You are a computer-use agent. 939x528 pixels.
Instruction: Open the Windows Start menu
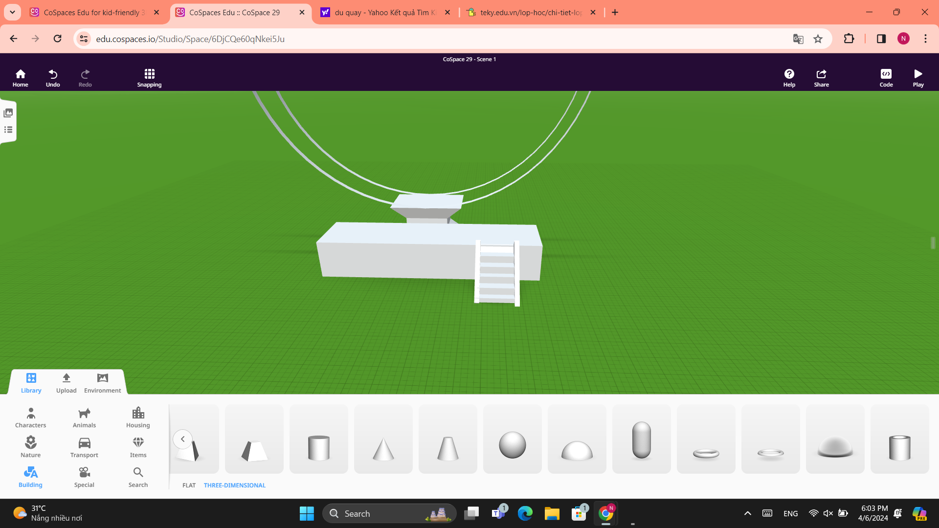click(307, 513)
